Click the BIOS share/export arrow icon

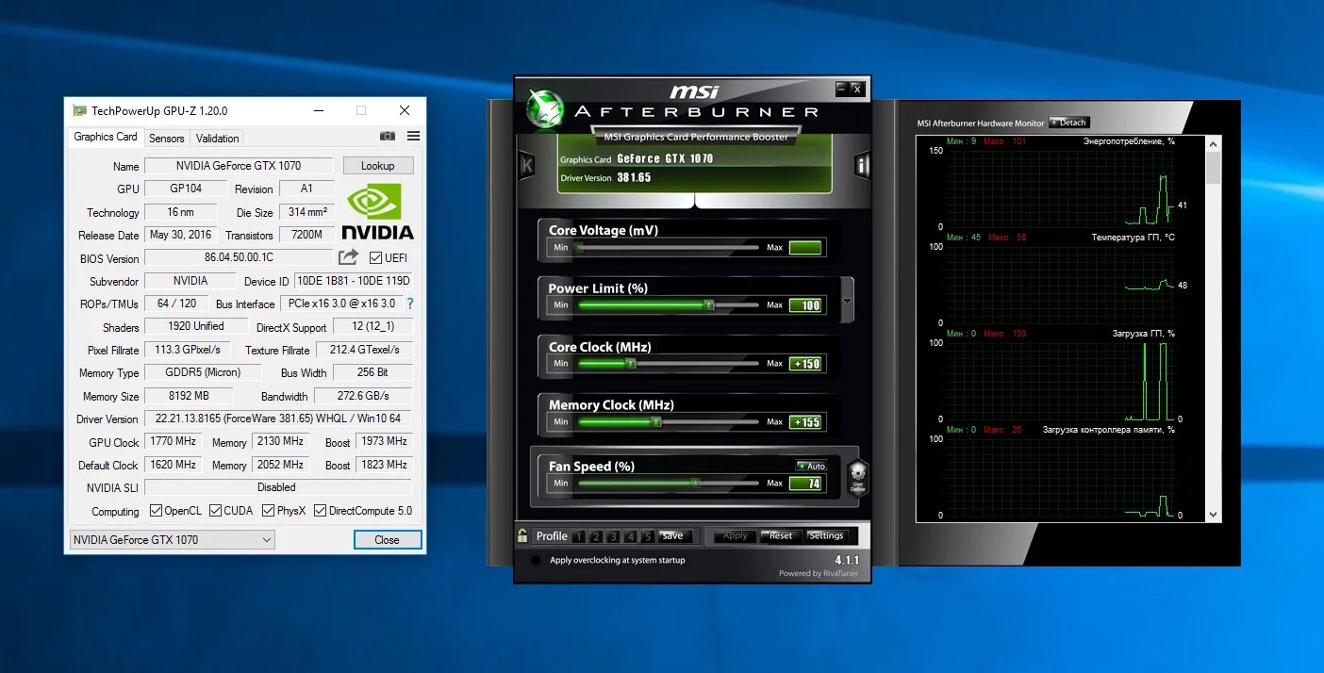click(349, 256)
